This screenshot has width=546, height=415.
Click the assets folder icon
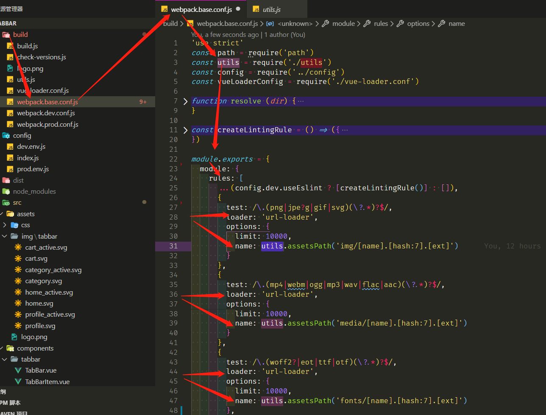pos(10,214)
